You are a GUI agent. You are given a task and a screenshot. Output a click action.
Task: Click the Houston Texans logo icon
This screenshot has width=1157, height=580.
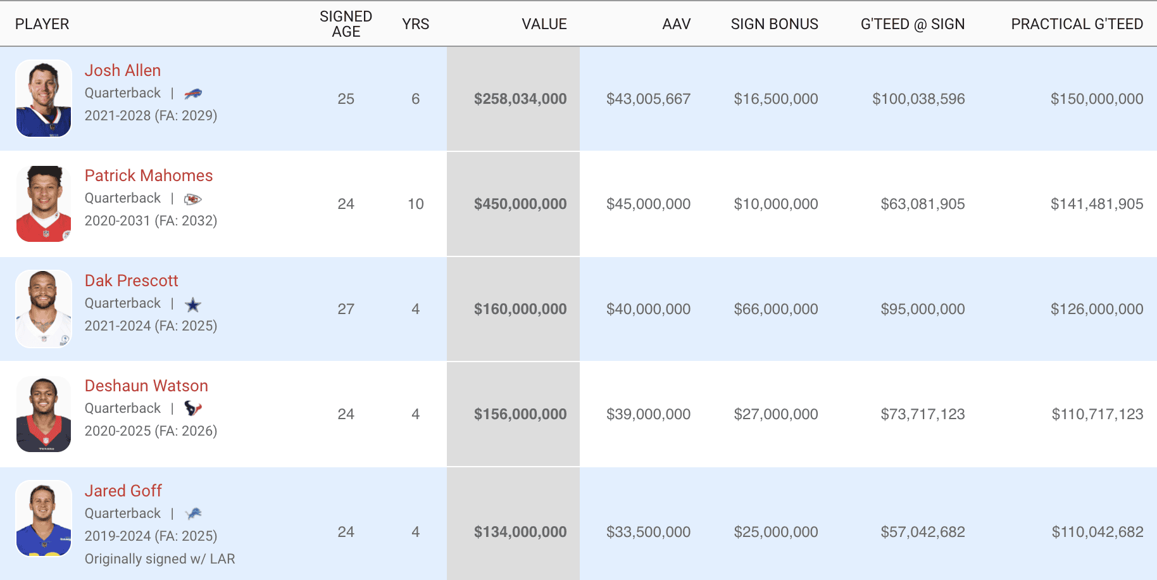(x=193, y=408)
